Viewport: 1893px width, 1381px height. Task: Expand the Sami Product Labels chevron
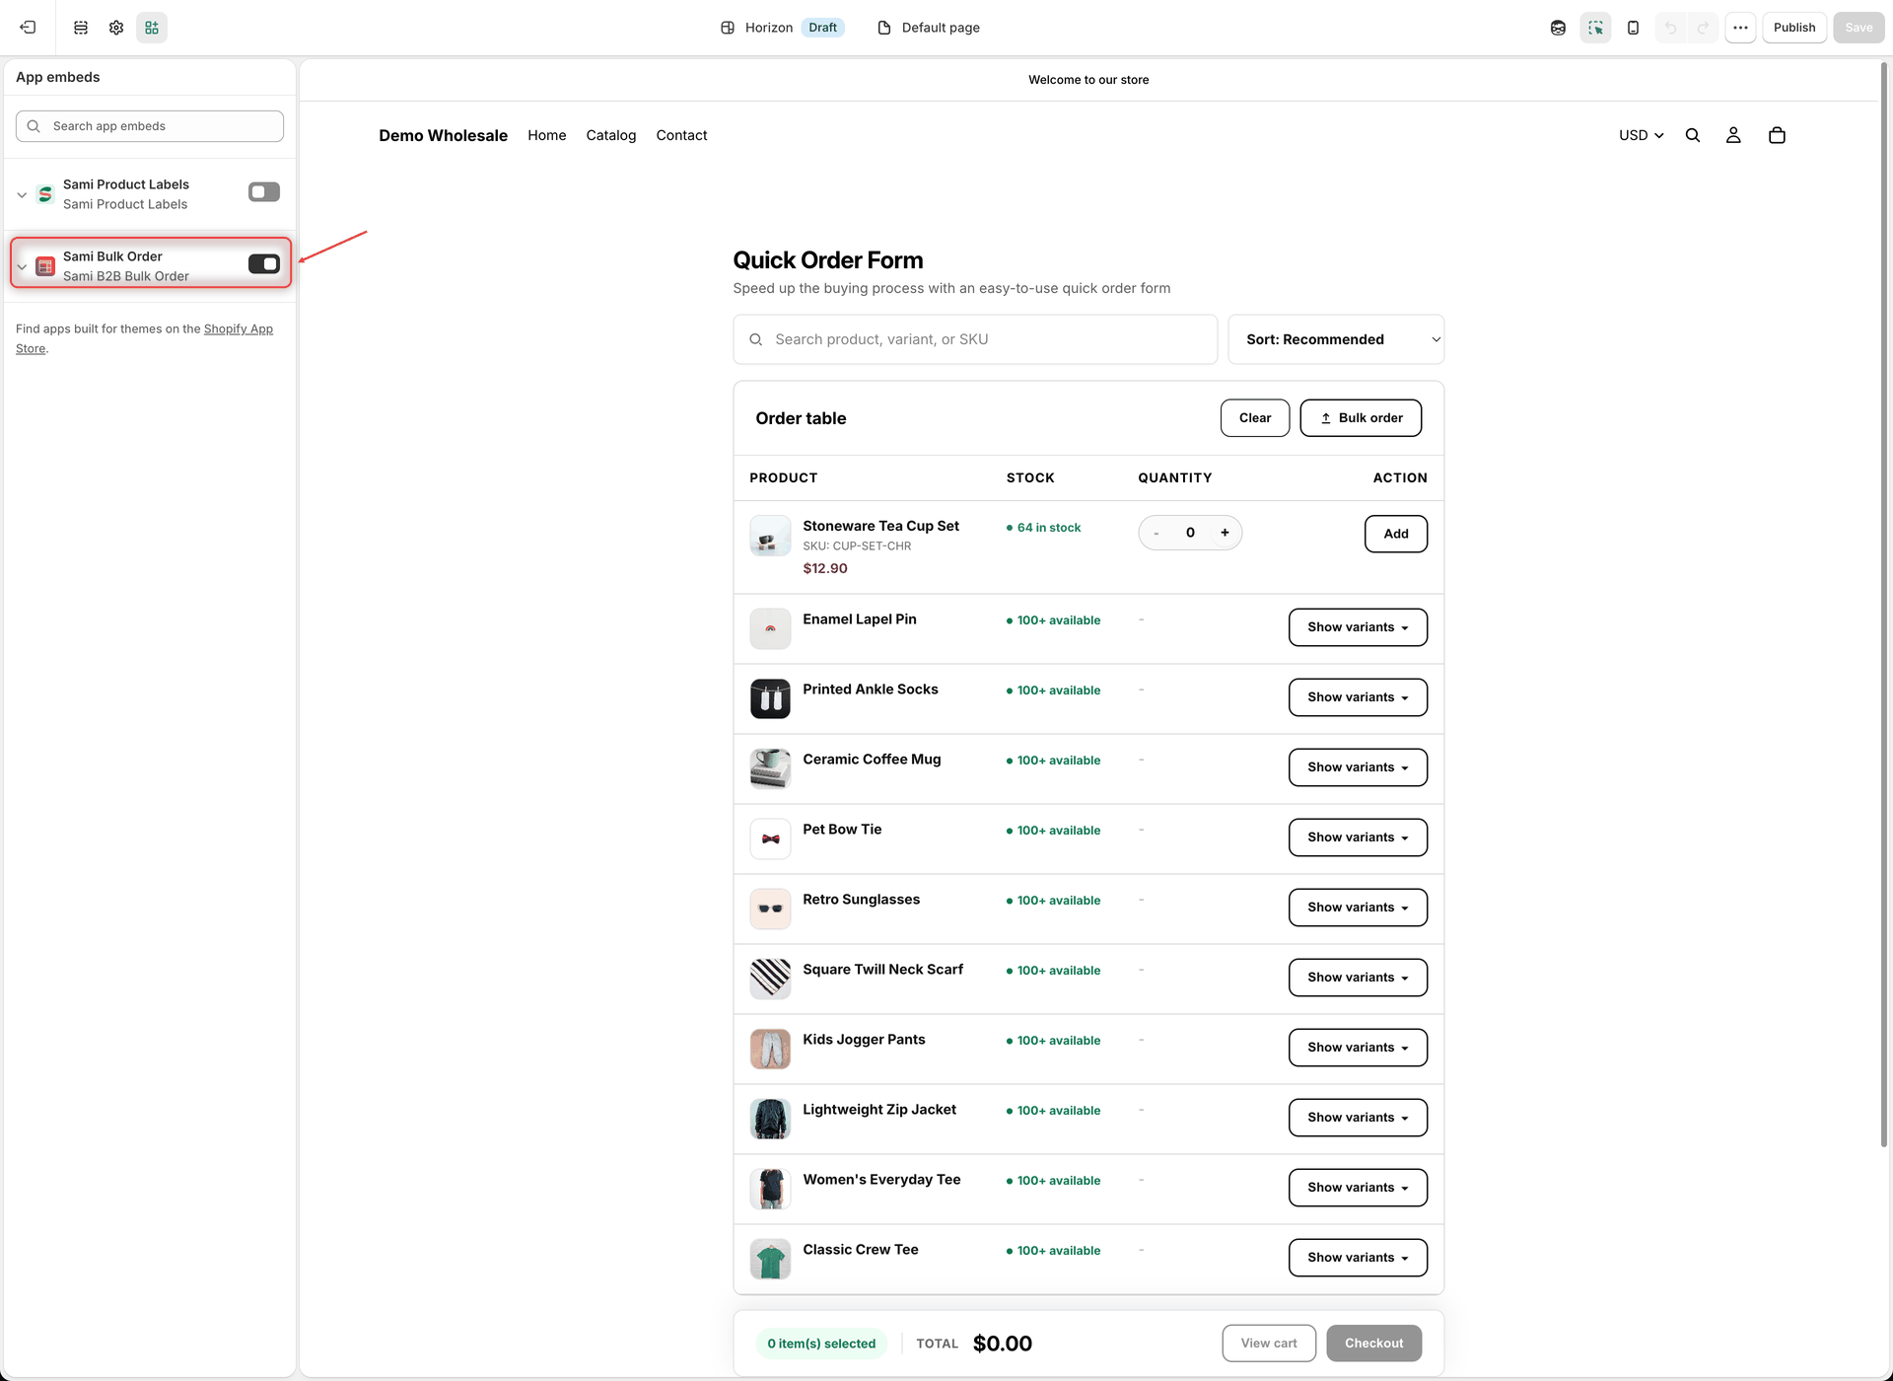pos(22,195)
